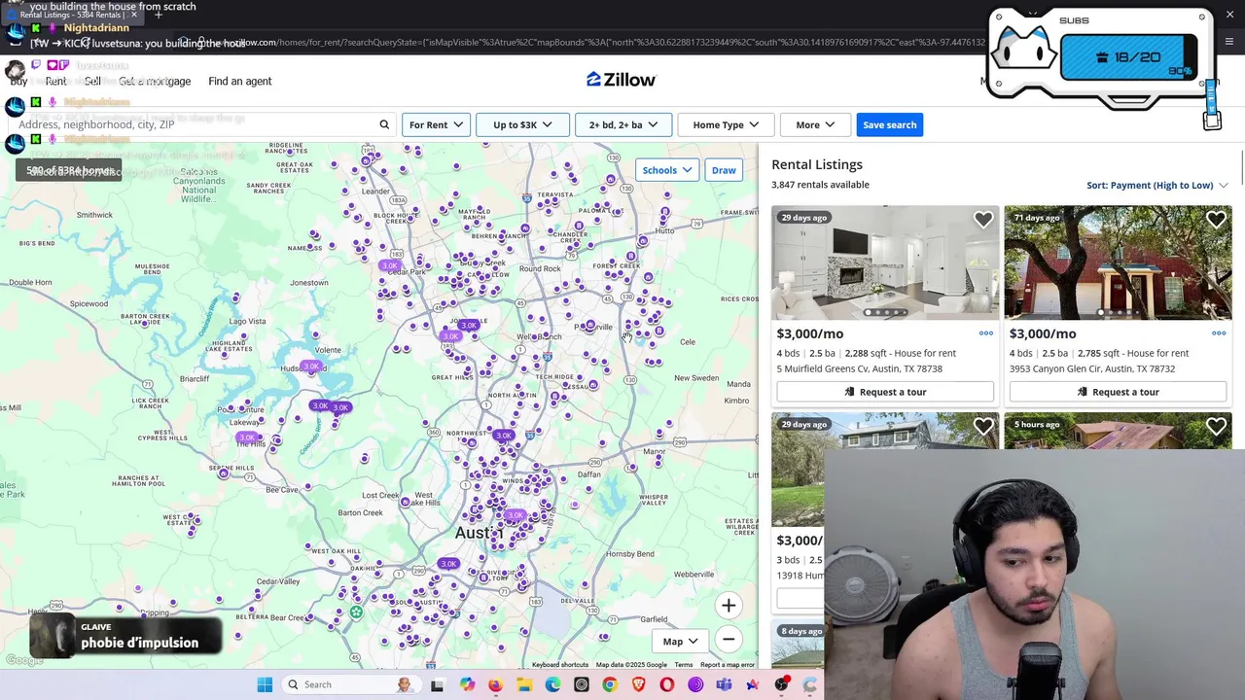Open the Find an agent menu

tap(240, 81)
